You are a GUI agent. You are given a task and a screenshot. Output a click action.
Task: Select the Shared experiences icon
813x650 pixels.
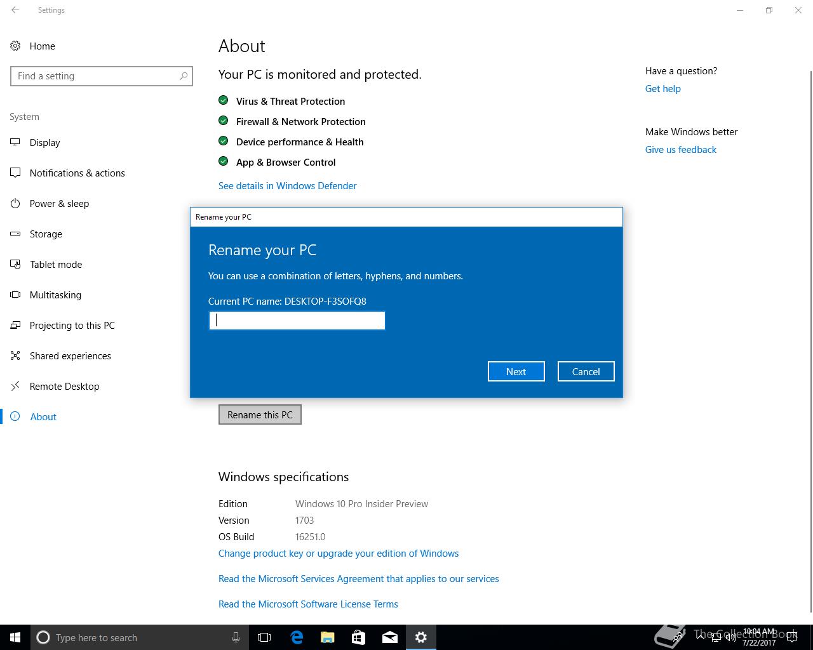tap(15, 355)
